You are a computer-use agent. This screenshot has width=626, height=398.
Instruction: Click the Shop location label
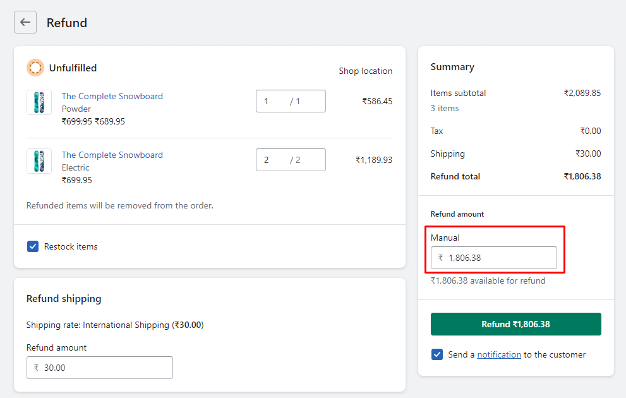[365, 71]
